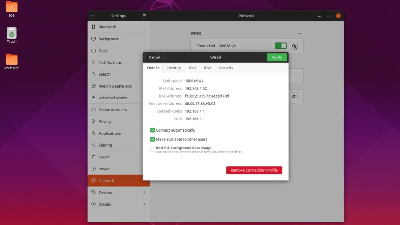The height and width of the screenshot is (225, 400).
Task: Open Privacy settings
Action: pyautogui.click(x=119, y=122)
